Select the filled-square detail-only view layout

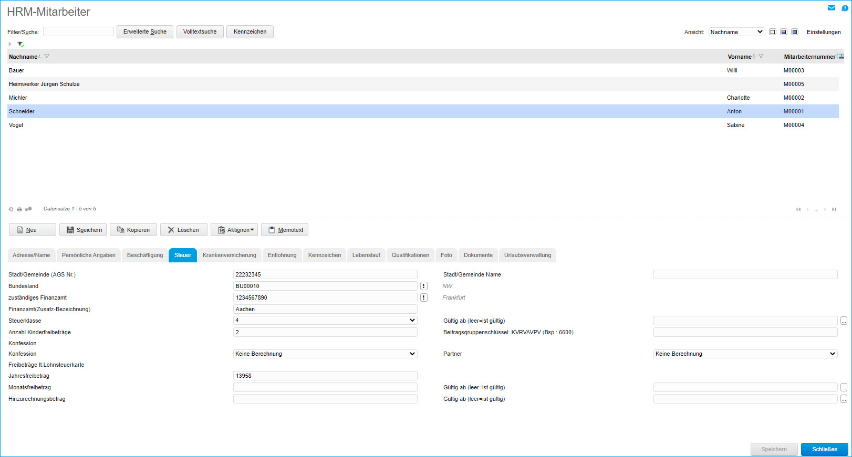coord(795,32)
